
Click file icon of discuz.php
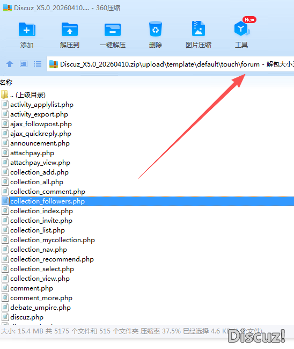point(5,317)
